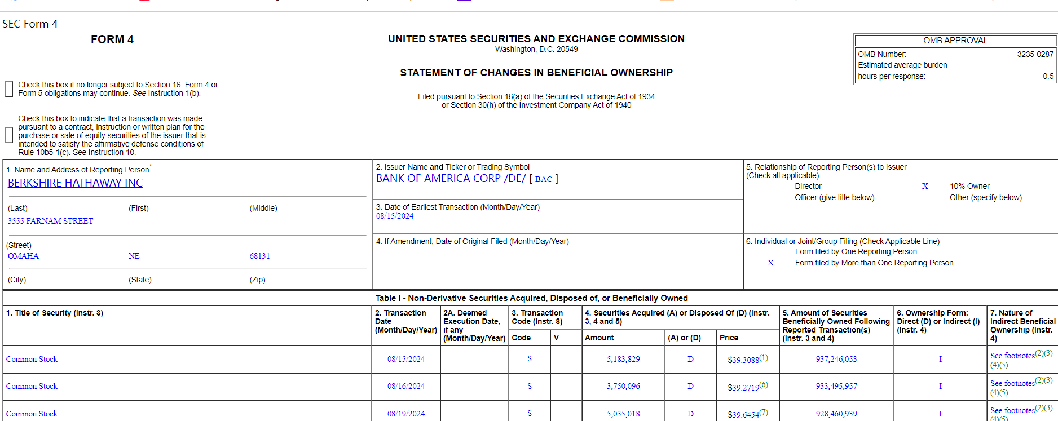
Task: Click Form filed by One Reporting Person label
Action: click(x=856, y=251)
